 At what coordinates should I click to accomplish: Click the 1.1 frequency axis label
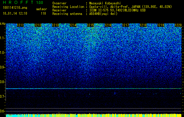[x=3, y=38]
